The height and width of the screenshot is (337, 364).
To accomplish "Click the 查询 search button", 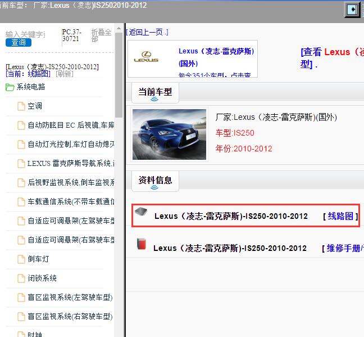I will pyautogui.click(x=19, y=42).
